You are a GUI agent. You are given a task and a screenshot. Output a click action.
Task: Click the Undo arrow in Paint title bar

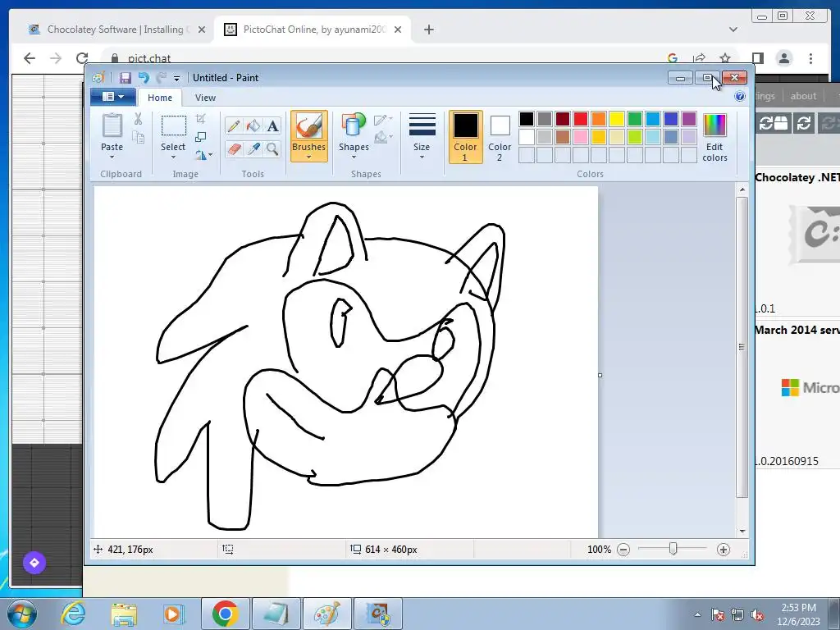click(144, 78)
